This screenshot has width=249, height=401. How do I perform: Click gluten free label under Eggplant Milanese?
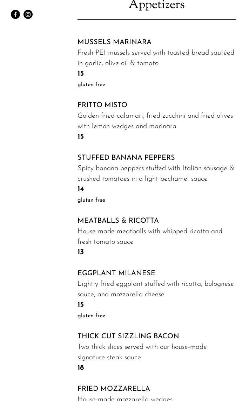[91, 316]
